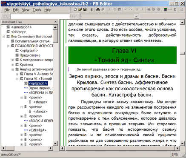Viewport: 186px width, 158px height.
Task: Expand the <poem> node right after «ВОЛК И ЯГНЕ
Action: coord(22,126)
